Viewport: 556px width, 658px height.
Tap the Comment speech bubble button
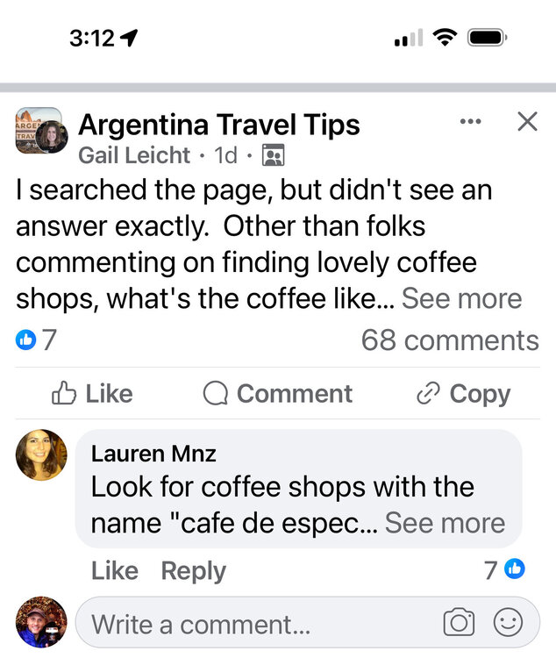pyautogui.click(x=277, y=393)
